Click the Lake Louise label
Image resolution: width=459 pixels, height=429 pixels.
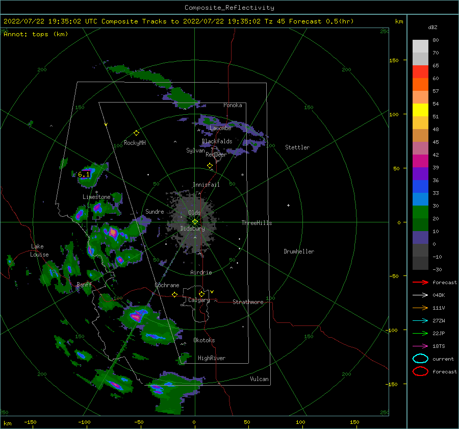click(x=40, y=250)
